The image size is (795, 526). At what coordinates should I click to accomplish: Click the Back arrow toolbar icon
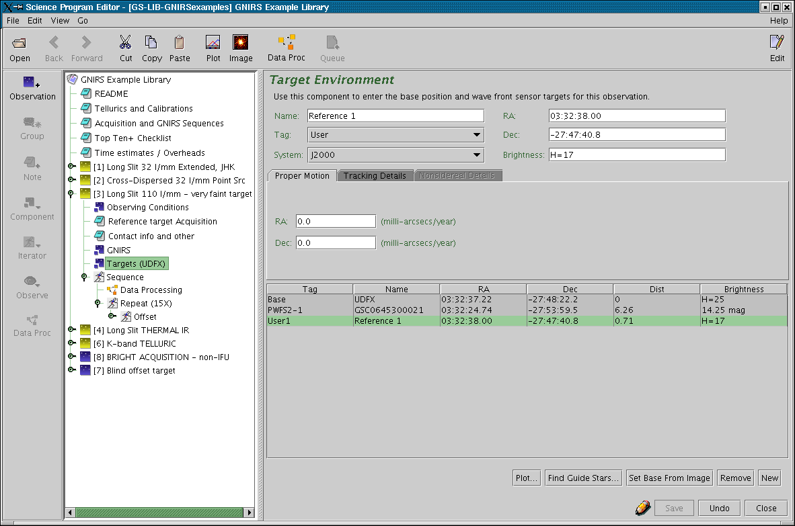pyautogui.click(x=54, y=42)
